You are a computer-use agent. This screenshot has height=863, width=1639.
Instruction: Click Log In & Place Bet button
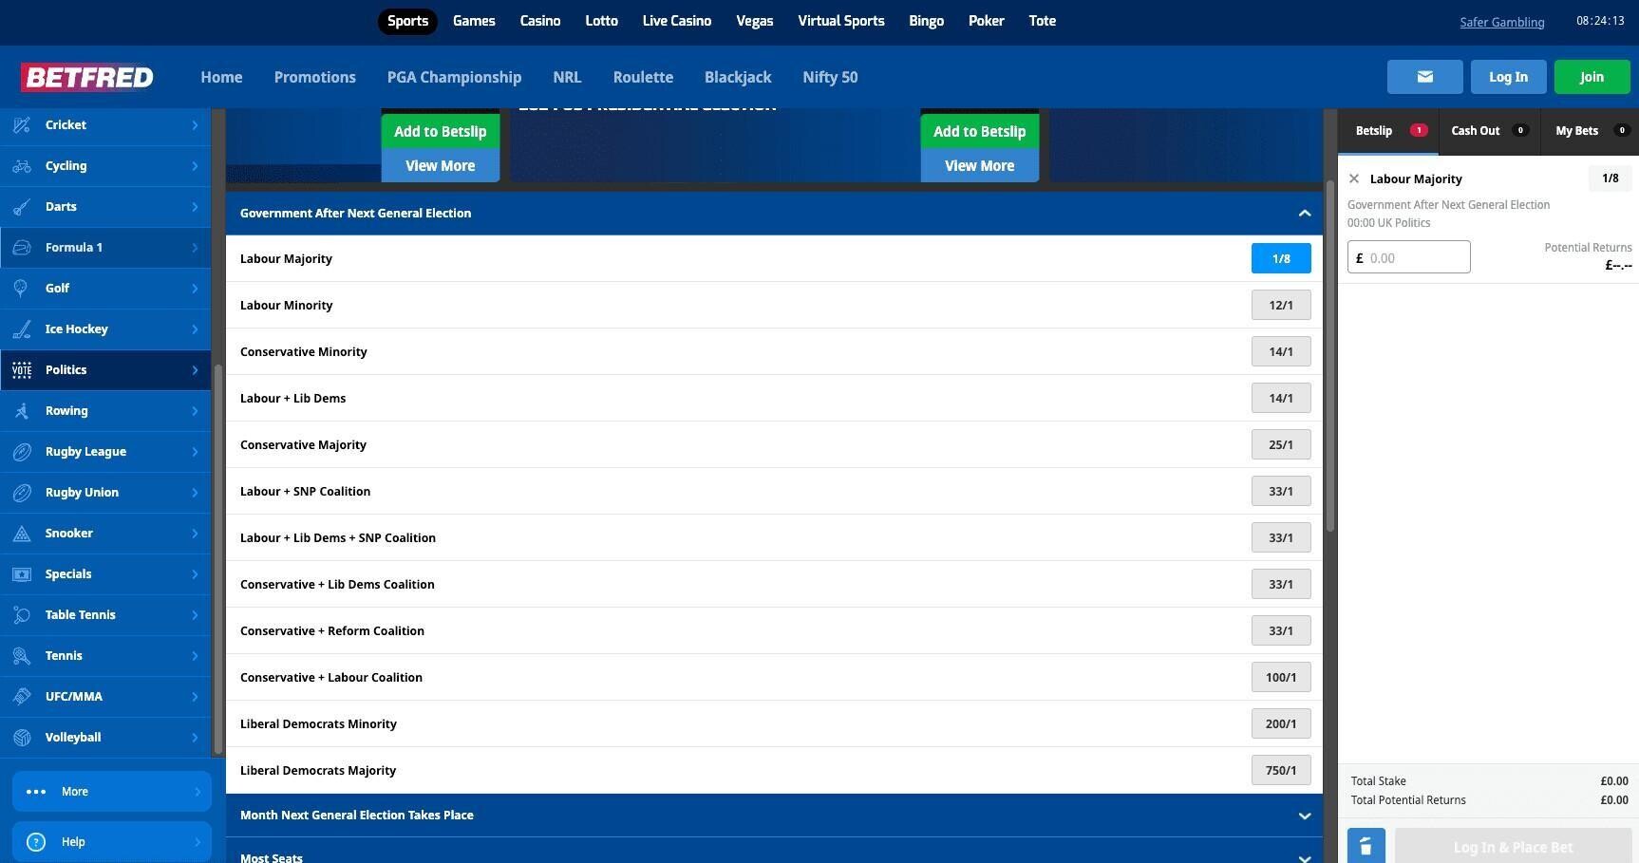(1513, 846)
